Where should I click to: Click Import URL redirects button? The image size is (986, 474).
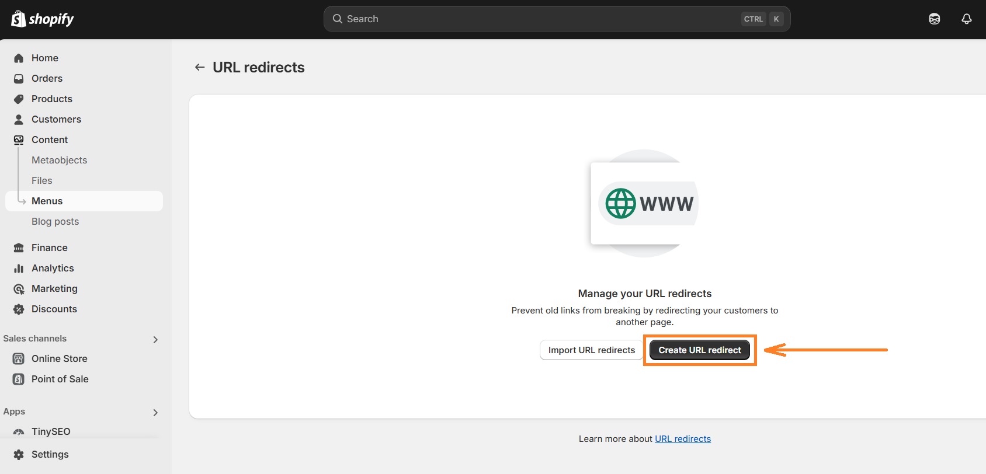[592, 350]
